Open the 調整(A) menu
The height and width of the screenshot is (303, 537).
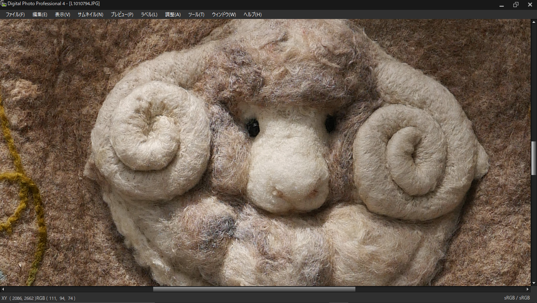click(173, 15)
